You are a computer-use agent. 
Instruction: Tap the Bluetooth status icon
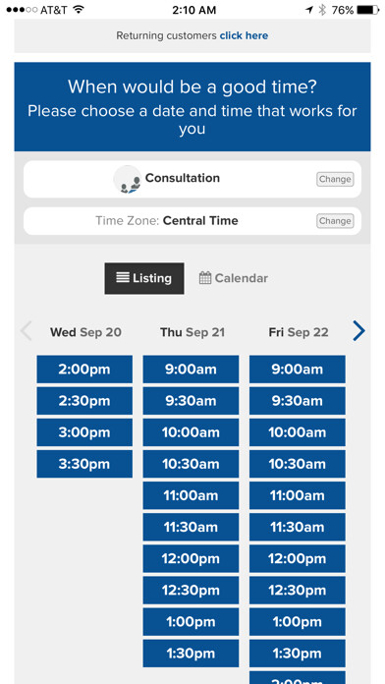(322, 10)
